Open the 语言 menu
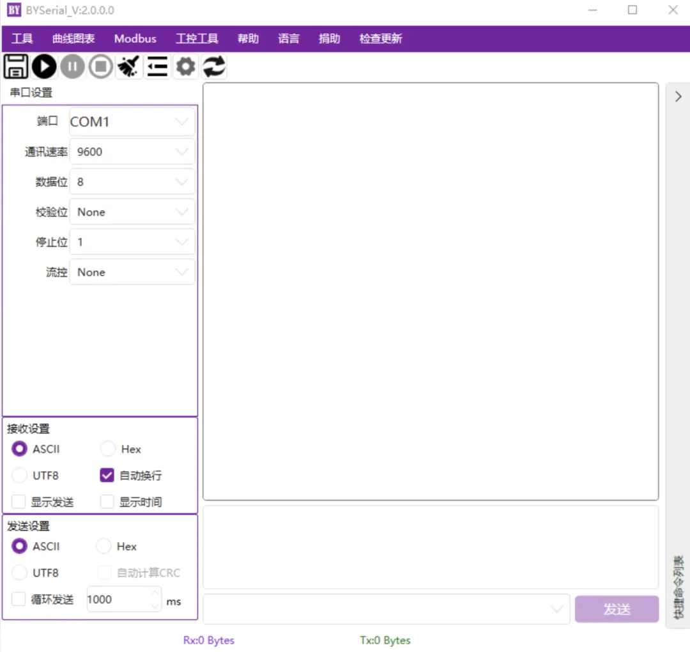Viewport: 690px width, 652px height. [289, 39]
